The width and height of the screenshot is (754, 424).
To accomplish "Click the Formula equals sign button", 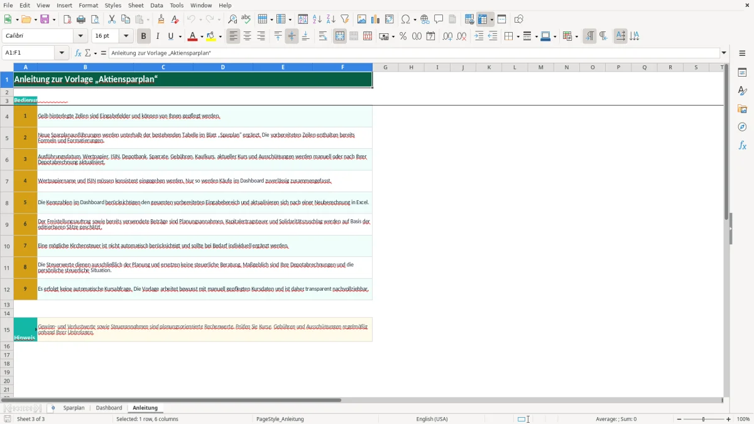I will click(104, 53).
